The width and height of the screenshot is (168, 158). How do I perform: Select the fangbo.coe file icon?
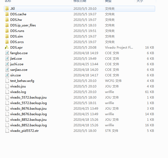point(7,53)
